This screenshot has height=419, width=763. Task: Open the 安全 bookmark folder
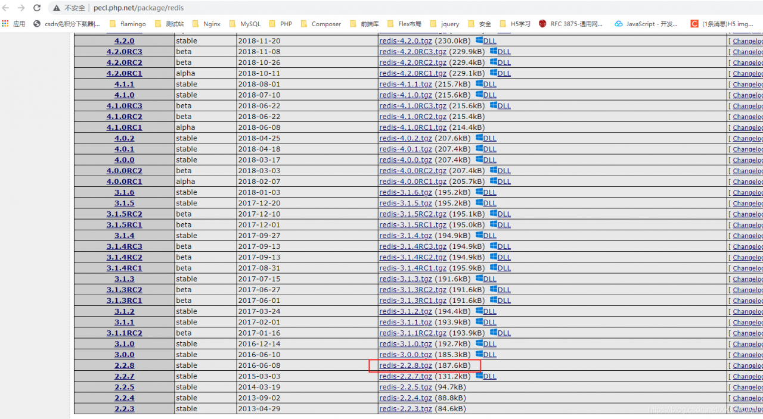(480, 24)
